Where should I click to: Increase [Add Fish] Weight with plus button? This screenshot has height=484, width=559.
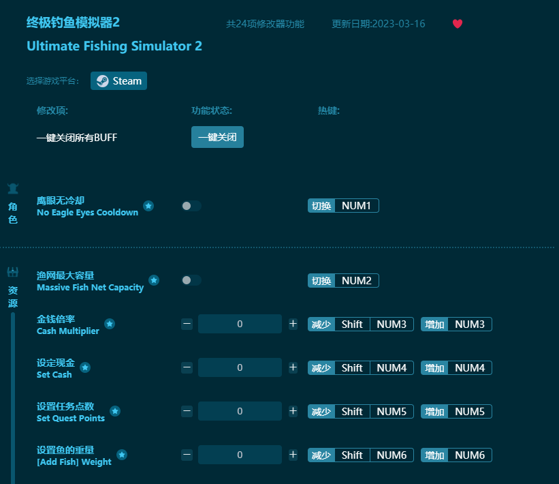(x=293, y=455)
